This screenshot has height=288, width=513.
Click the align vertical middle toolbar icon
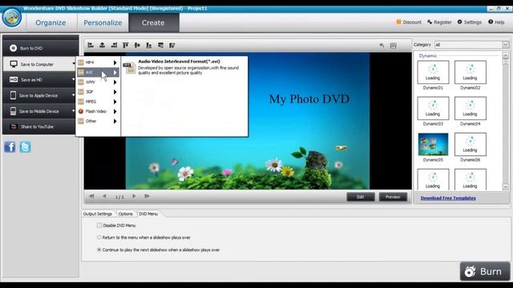pyautogui.click(x=137, y=46)
